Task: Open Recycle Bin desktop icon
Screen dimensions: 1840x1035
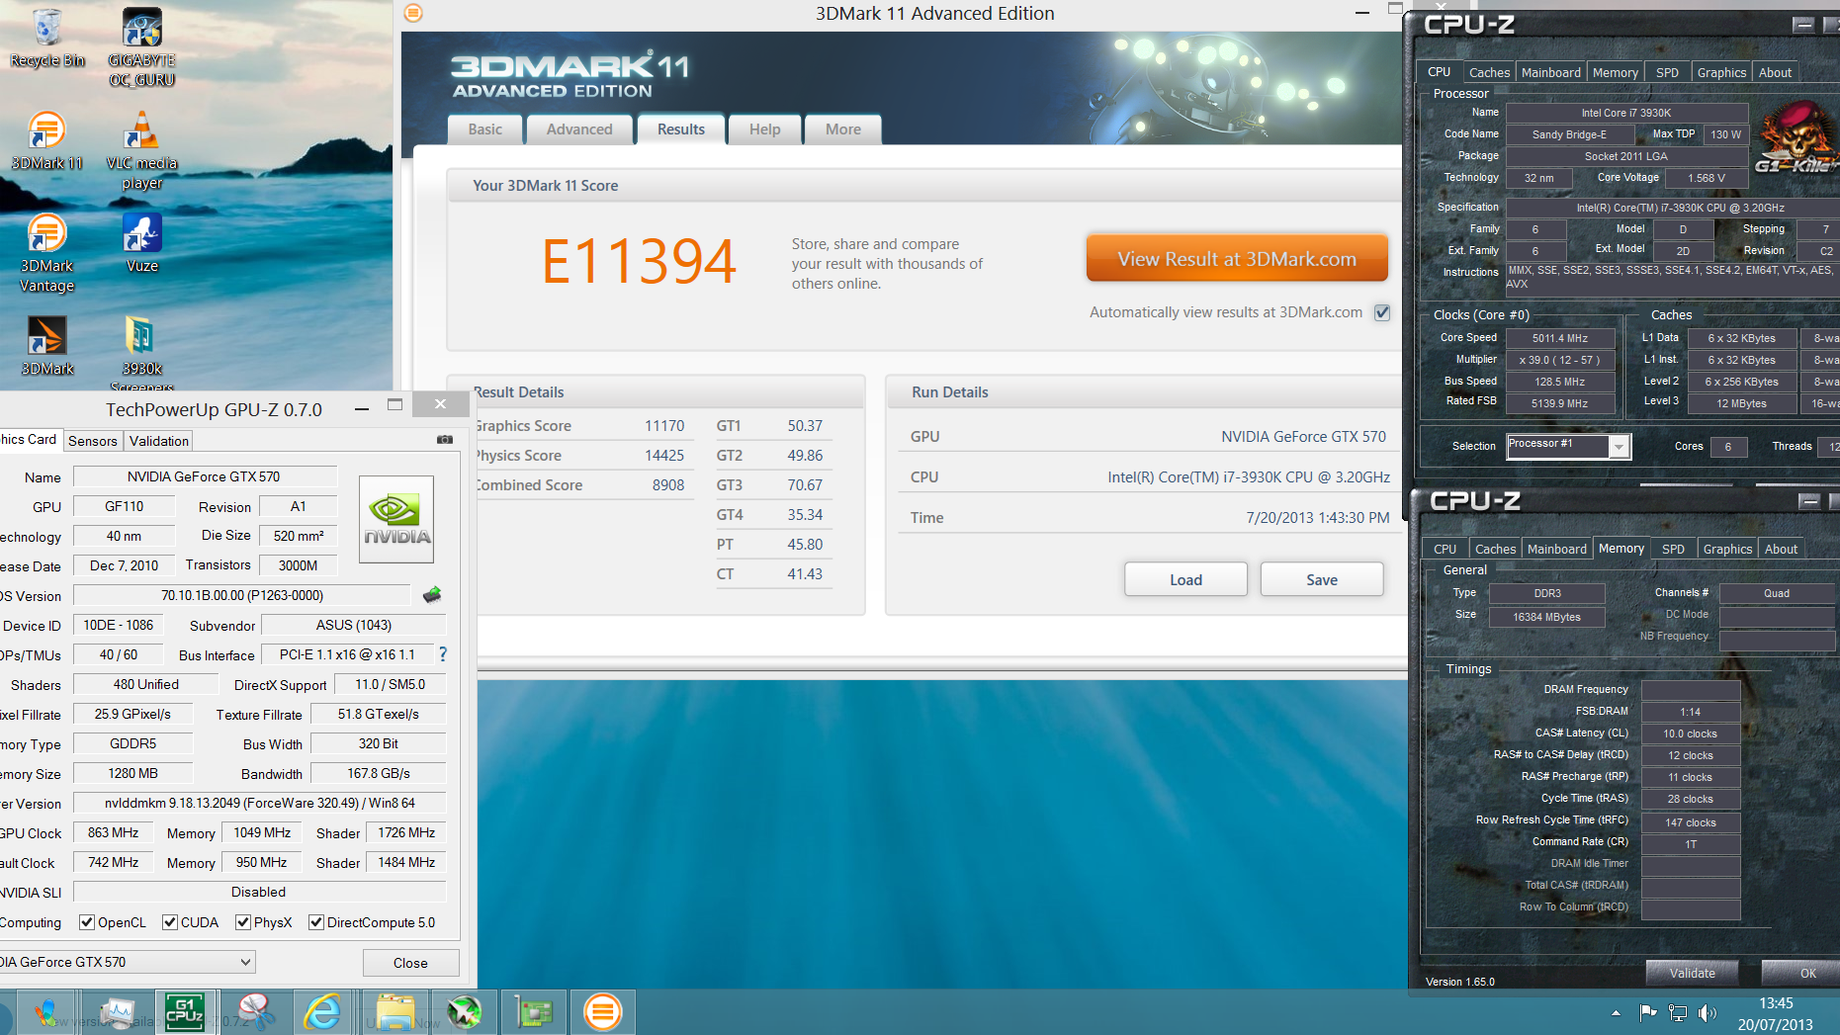Action: (x=46, y=40)
